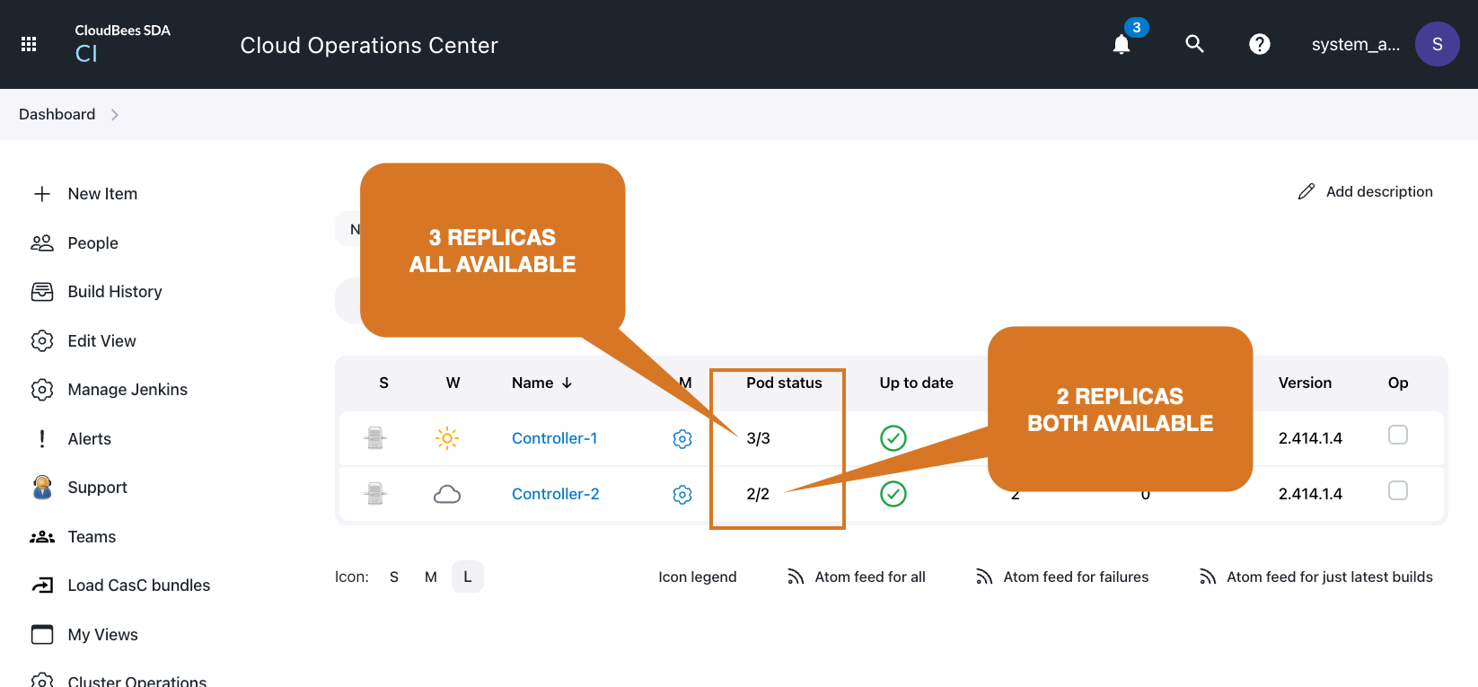Go to Dashboard breadcrumb

coord(57,114)
